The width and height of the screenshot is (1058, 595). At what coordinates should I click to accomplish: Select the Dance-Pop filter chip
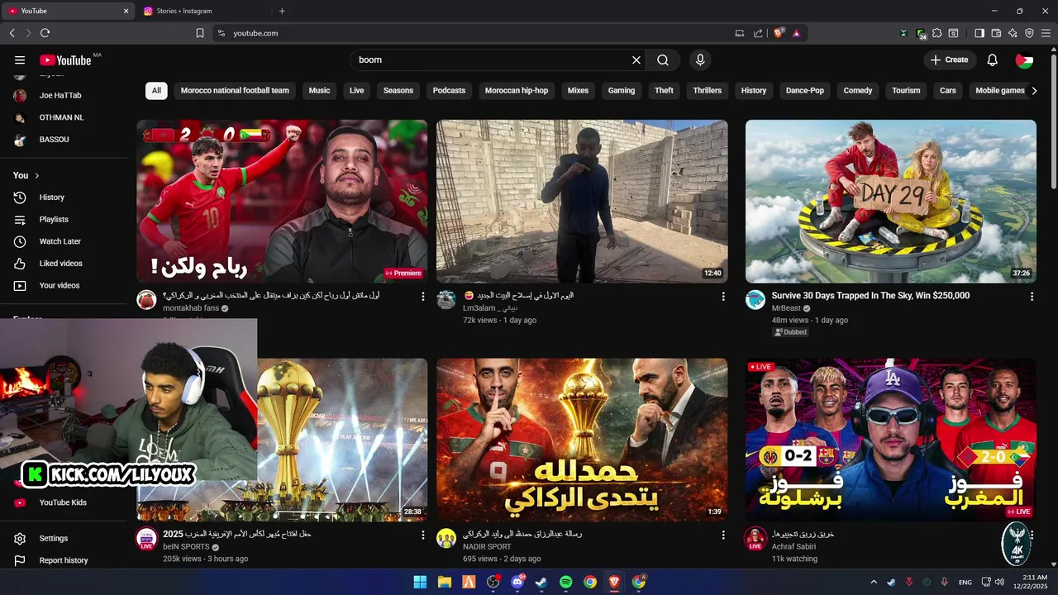coord(805,90)
